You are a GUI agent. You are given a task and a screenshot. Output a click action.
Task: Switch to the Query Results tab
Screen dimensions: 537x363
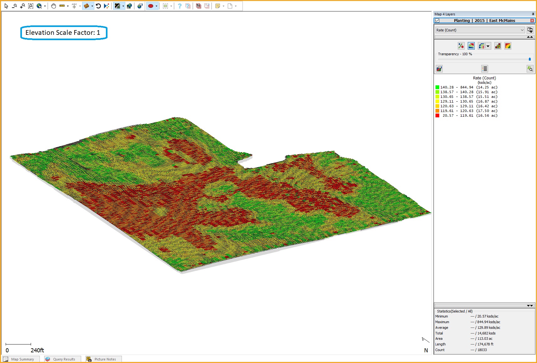coord(63,359)
